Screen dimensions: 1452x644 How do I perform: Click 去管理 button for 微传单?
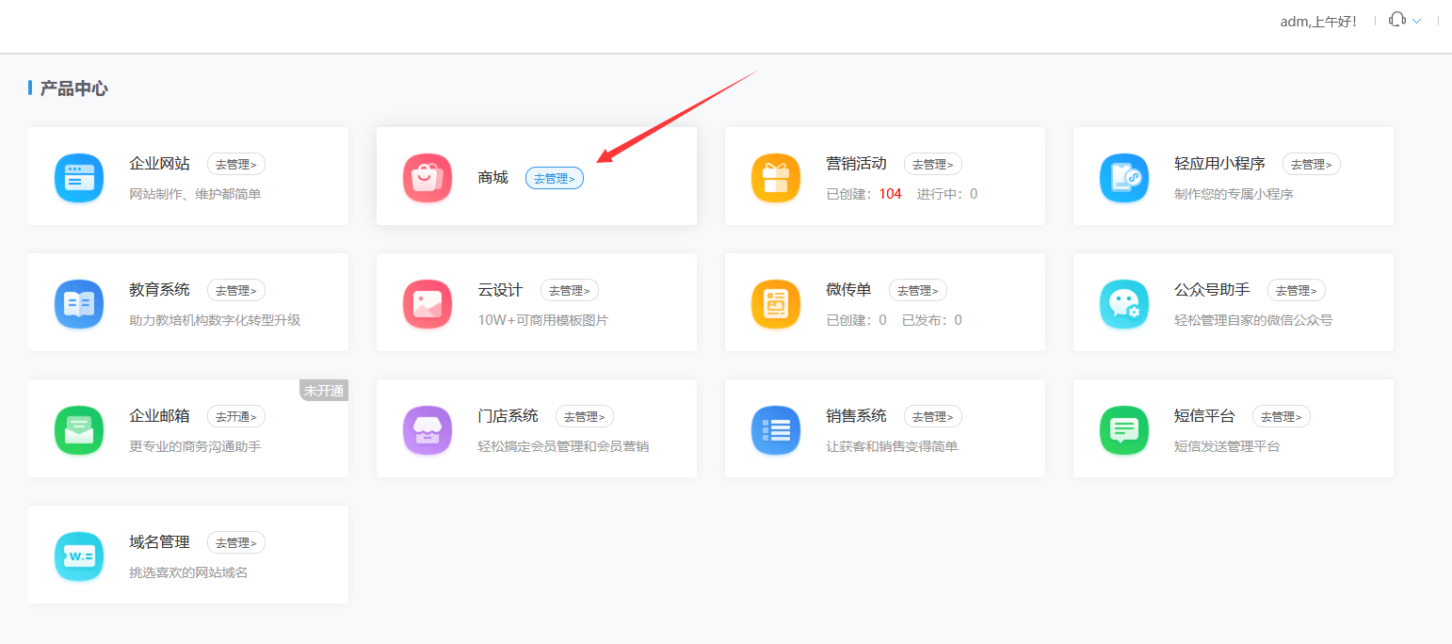(x=918, y=290)
